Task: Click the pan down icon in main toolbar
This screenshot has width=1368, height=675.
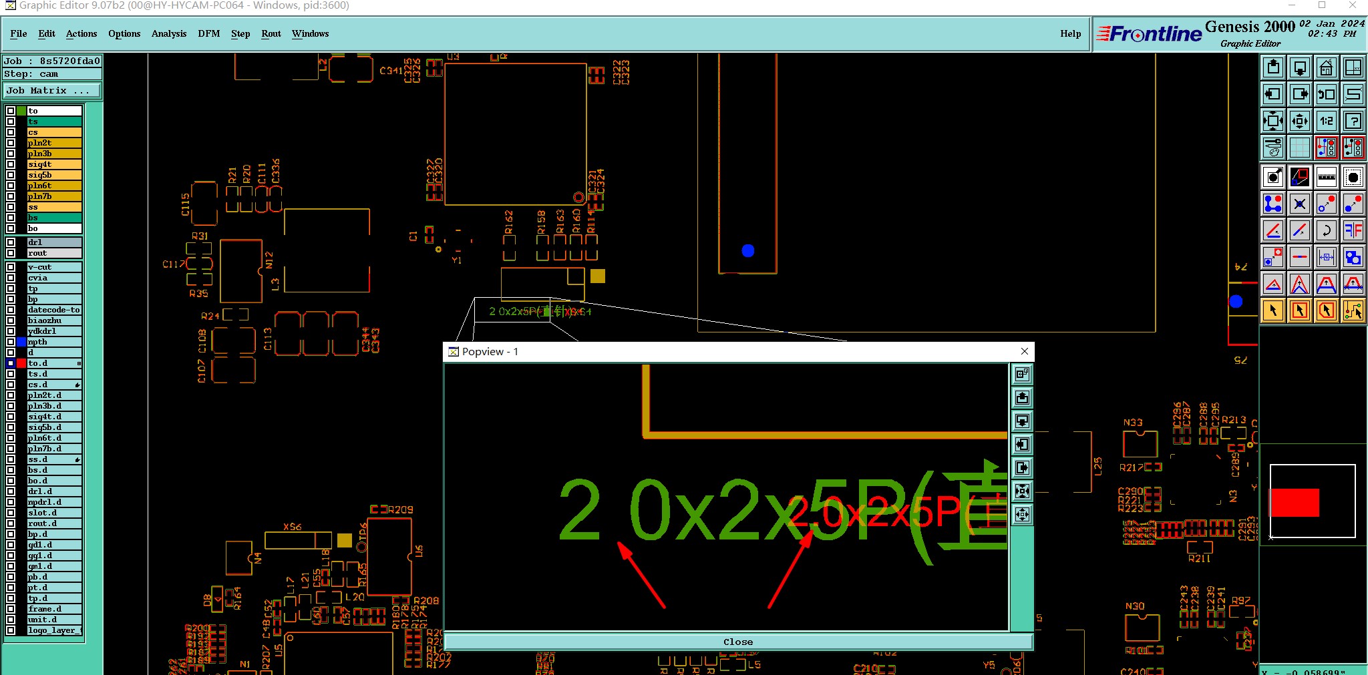Action: (x=1300, y=67)
